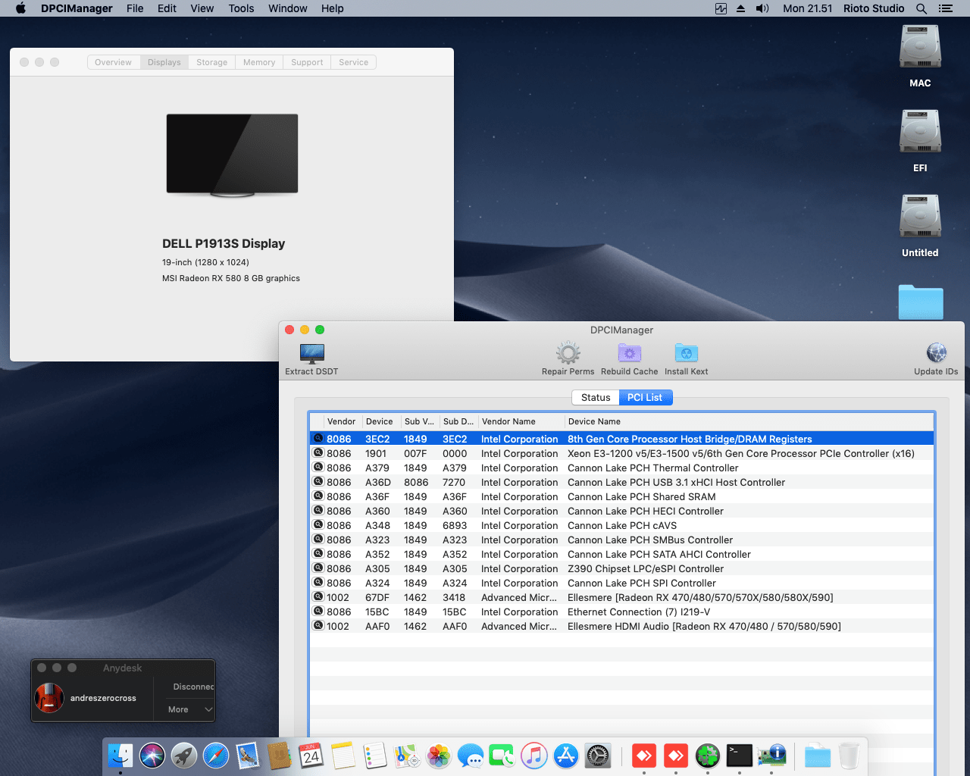Viewport: 970px width, 776px height.
Task: Switch to the Storage tab
Action: click(211, 62)
